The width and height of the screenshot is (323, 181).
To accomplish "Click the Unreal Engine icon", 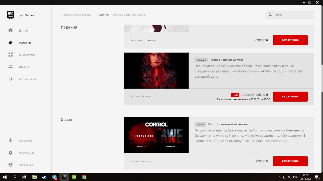I will (x=10, y=79).
